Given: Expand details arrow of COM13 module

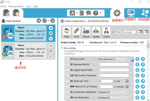Looking at the screenshot, I should click(51, 39).
